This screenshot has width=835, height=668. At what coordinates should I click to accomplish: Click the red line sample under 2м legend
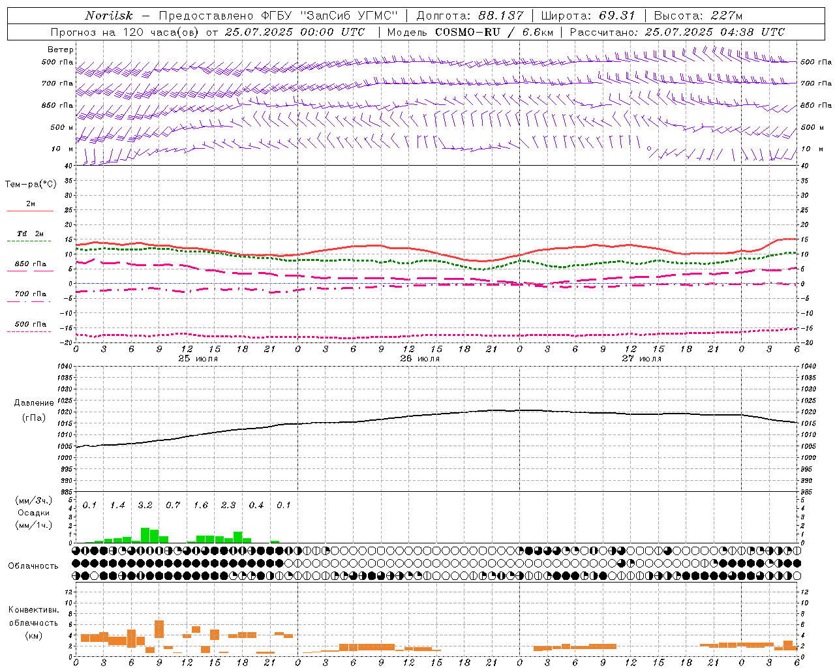[x=30, y=211]
